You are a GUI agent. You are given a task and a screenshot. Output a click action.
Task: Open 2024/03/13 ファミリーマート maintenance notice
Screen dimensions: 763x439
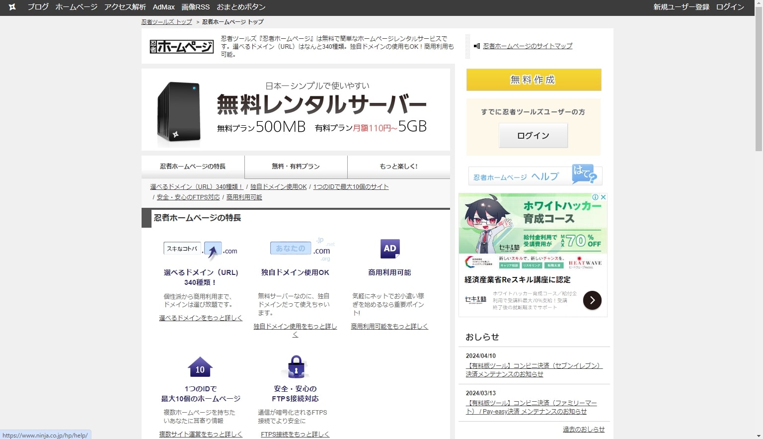coord(532,407)
